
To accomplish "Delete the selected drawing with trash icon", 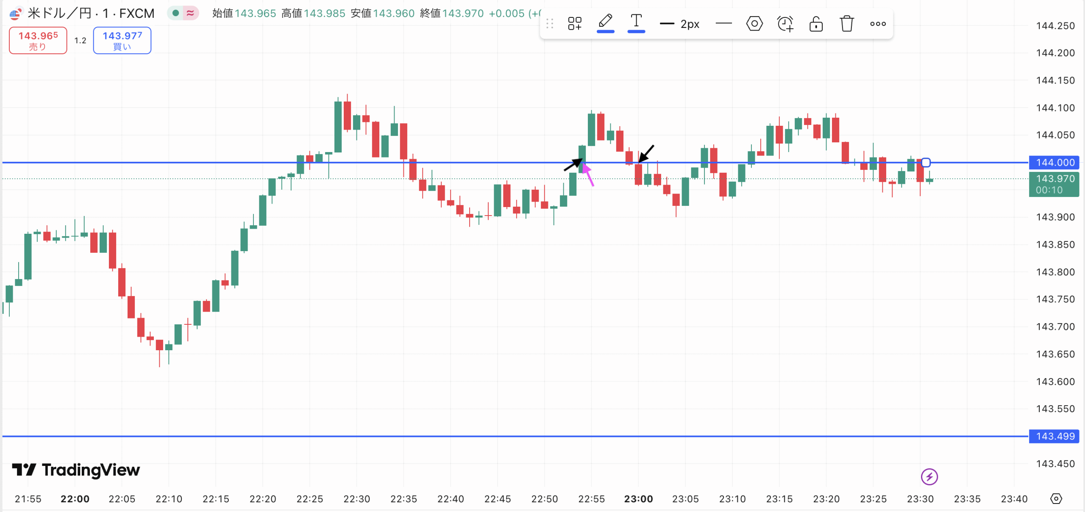I will click(847, 24).
